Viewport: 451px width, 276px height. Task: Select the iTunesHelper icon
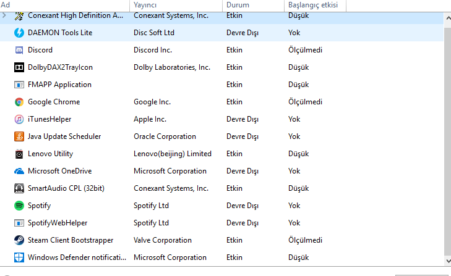point(19,119)
